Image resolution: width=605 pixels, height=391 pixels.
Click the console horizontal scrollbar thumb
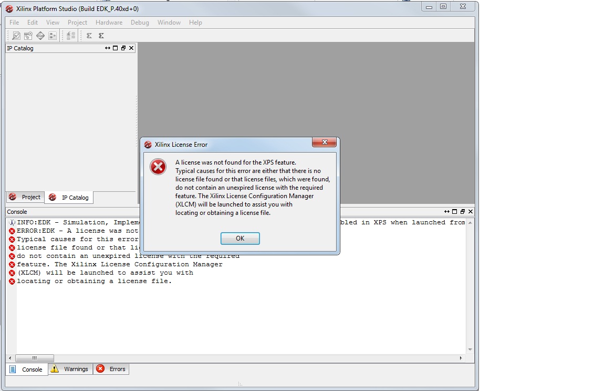34,359
